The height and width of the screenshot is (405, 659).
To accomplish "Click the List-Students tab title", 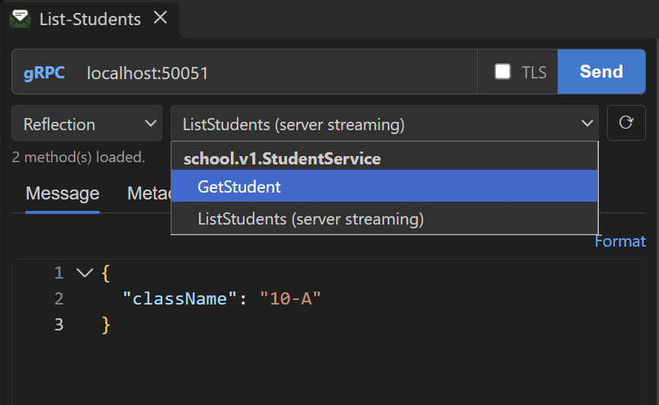I will (x=90, y=19).
